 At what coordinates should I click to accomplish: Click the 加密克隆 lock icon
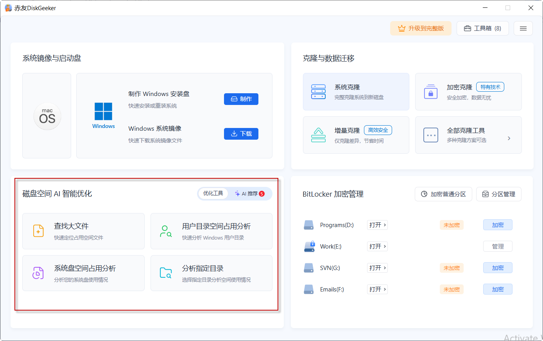430,92
